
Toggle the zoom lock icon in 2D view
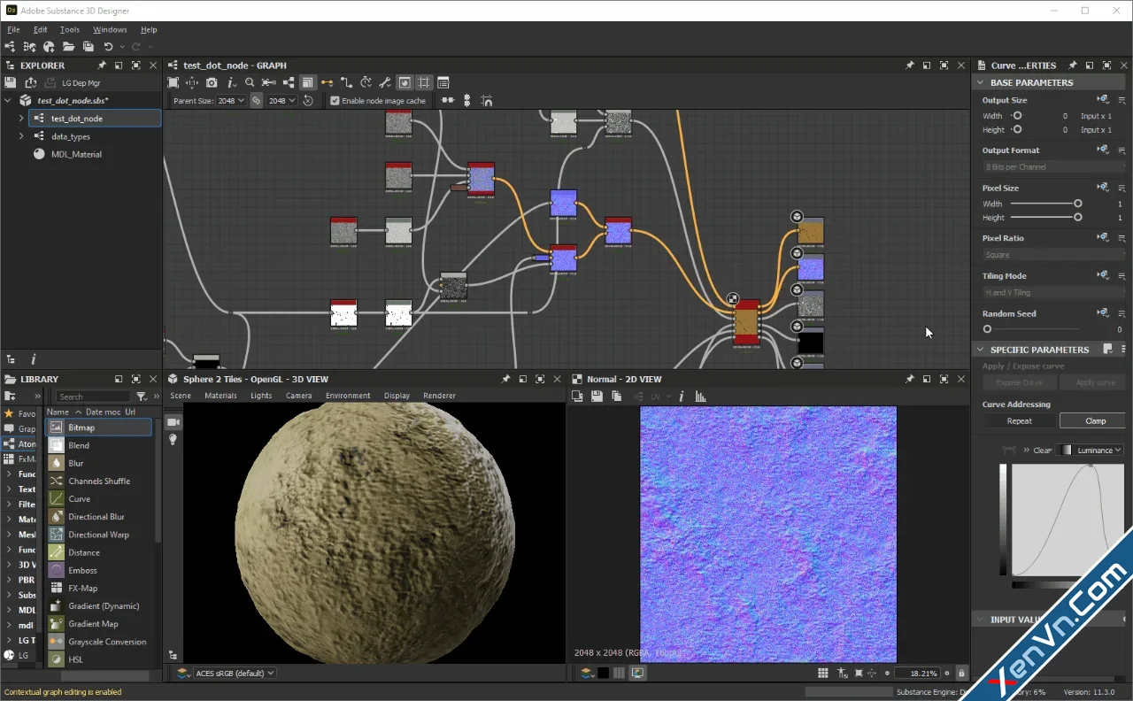click(x=961, y=674)
